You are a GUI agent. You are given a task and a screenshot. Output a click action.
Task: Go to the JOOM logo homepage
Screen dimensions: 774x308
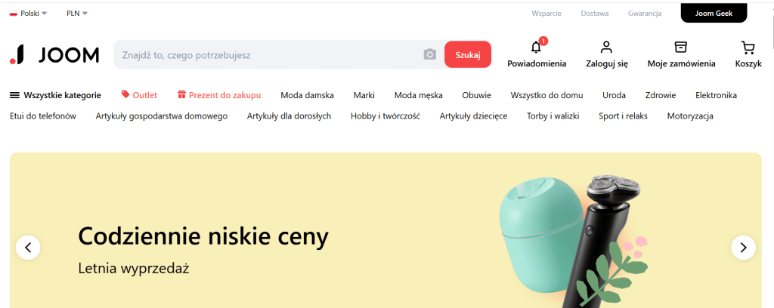click(54, 54)
